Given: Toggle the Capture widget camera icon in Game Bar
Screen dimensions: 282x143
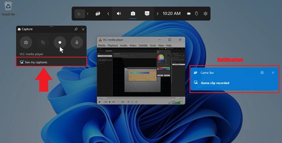Looking at the screenshot, I should click(133, 14).
